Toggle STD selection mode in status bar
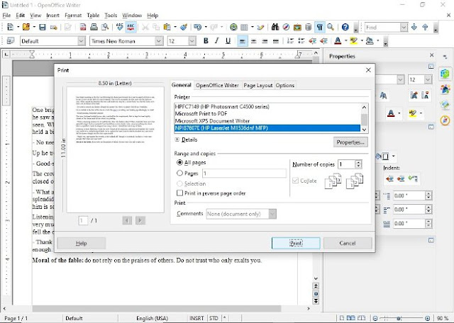This screenshot has height=323, width=454. pyautogui.click(x=214, y=318)
